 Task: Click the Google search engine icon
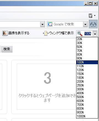[50, 24]
